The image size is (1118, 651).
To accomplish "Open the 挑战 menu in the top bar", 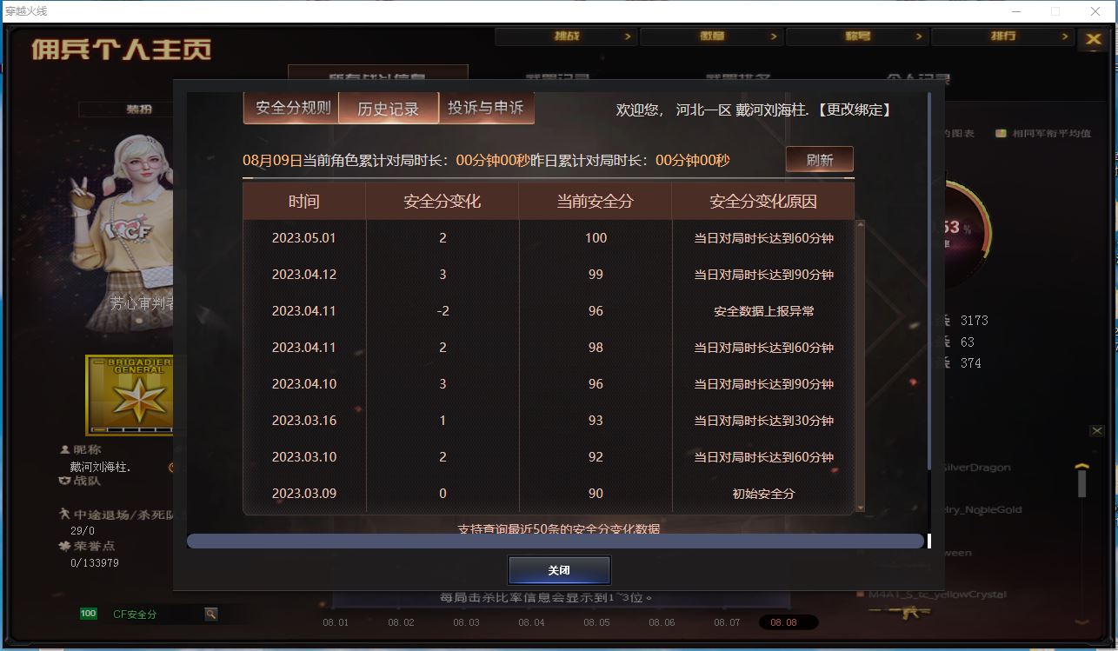I will 566,37.
